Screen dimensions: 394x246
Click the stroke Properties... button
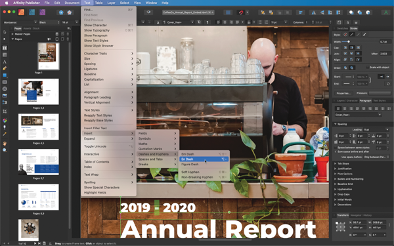pyautogui.click(x=343, y=93)
